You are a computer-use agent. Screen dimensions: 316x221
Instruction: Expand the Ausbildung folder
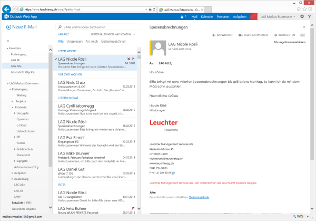pyautogui.click(x=12, y=179)
